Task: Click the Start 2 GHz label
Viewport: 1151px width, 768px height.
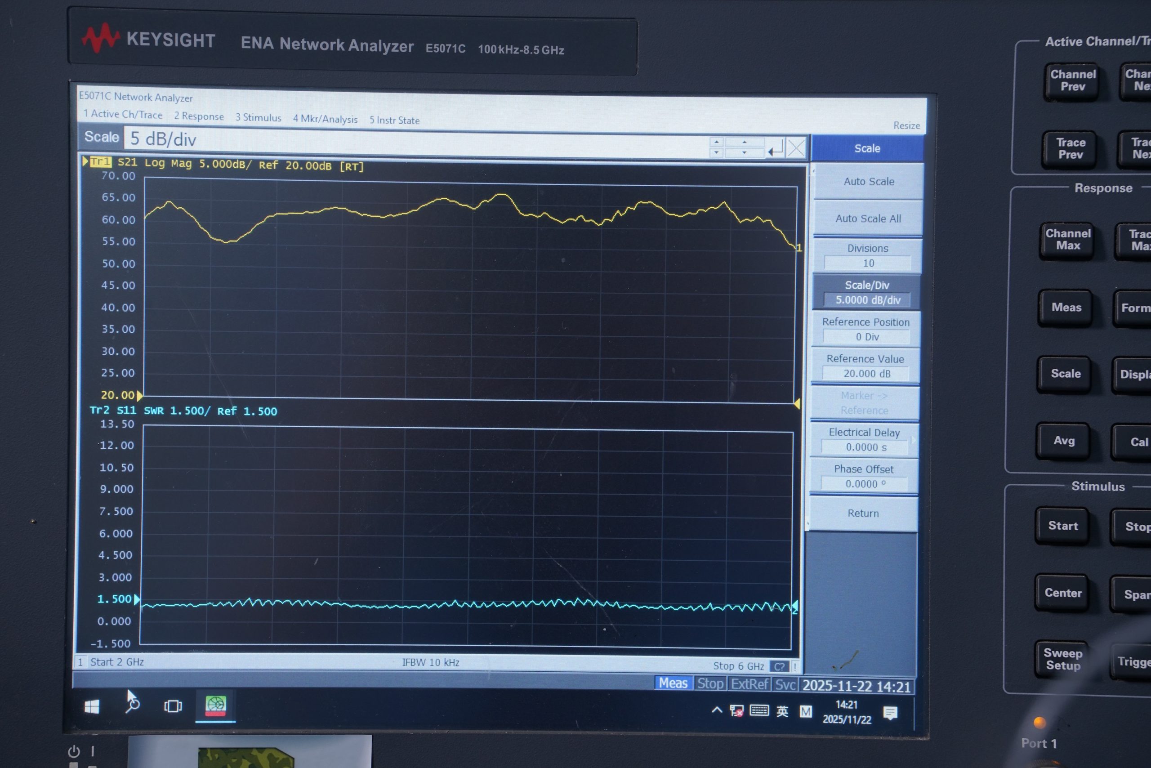Action: coord(116,662)
